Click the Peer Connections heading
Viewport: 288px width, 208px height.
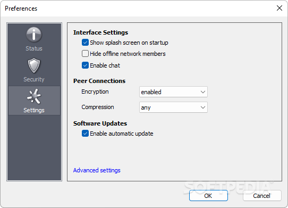99,81
